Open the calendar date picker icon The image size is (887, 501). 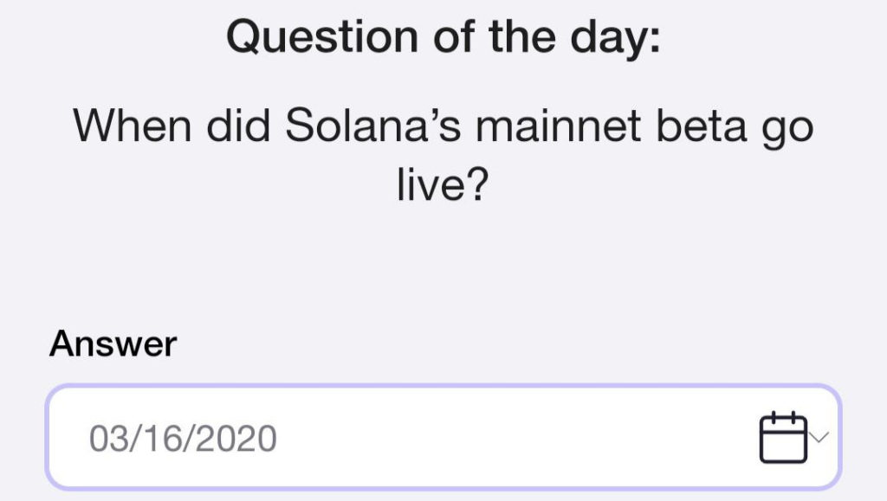782,437
